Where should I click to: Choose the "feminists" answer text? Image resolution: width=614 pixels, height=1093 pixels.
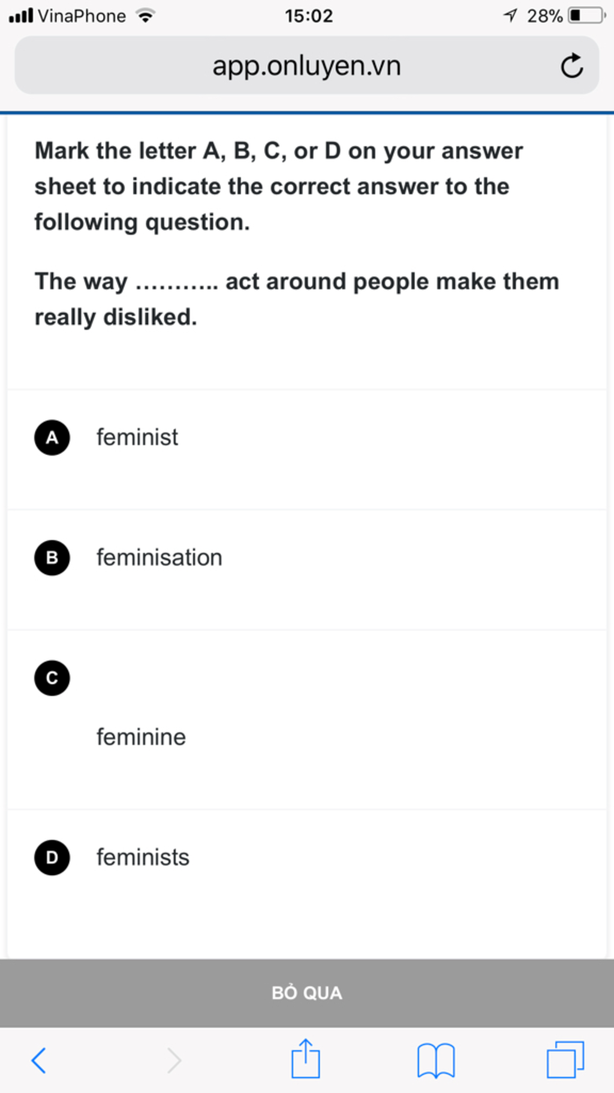143,858
